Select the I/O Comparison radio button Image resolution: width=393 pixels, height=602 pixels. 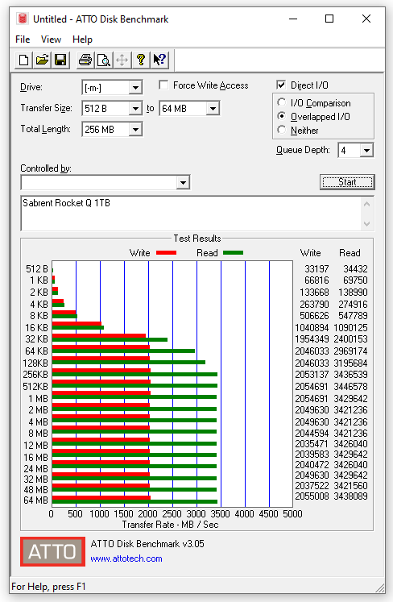click(x=281, y=102)
